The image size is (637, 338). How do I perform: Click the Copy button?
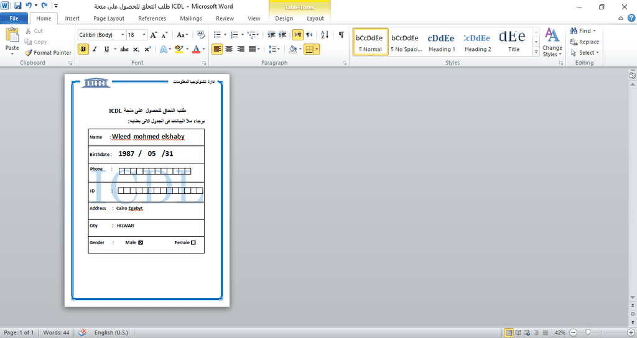[x=35, y=42]
